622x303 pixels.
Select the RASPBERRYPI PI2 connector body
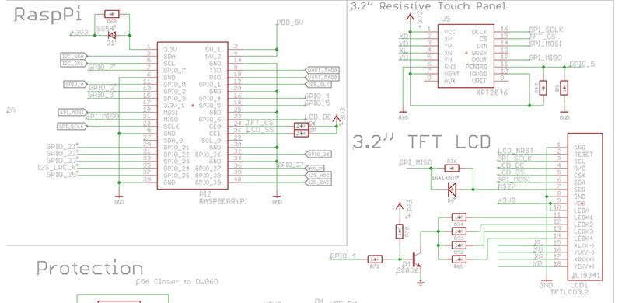[x=192, y=116]
